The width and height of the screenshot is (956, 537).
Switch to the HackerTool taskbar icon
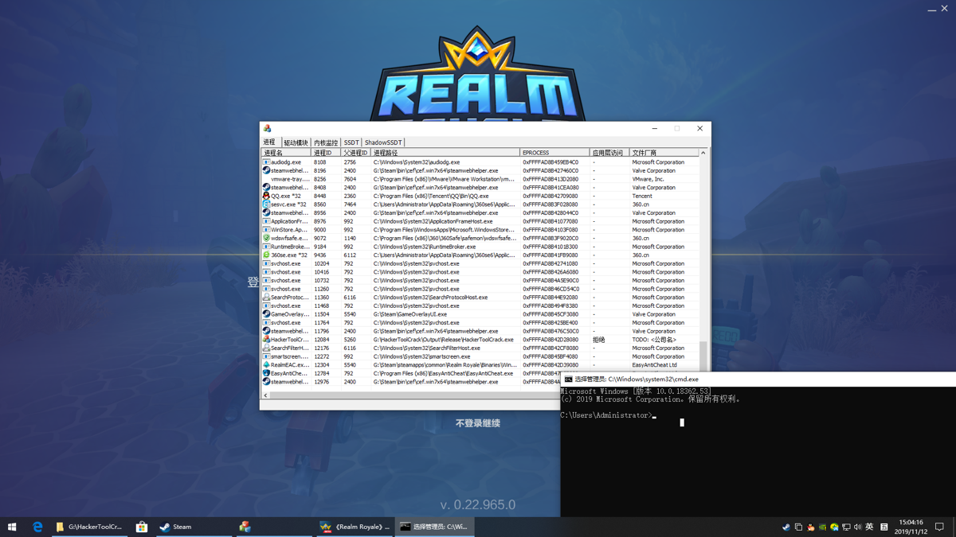(245, 527)
